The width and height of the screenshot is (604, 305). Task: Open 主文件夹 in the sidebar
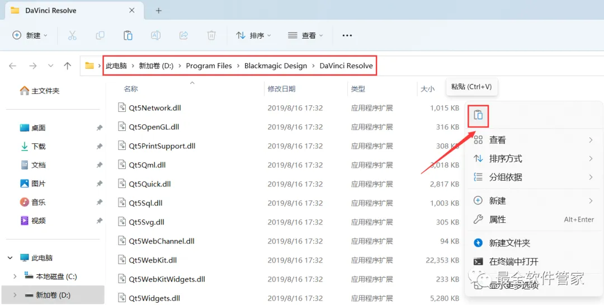40,91
